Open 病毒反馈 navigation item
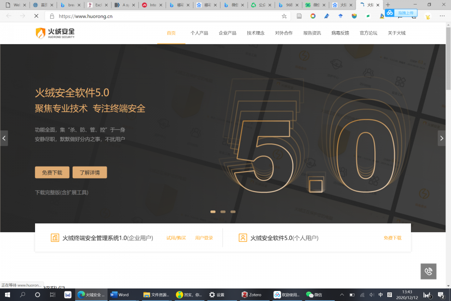This screenshot has height=301, width=451. pyautogui.click(x=340, y=33)
